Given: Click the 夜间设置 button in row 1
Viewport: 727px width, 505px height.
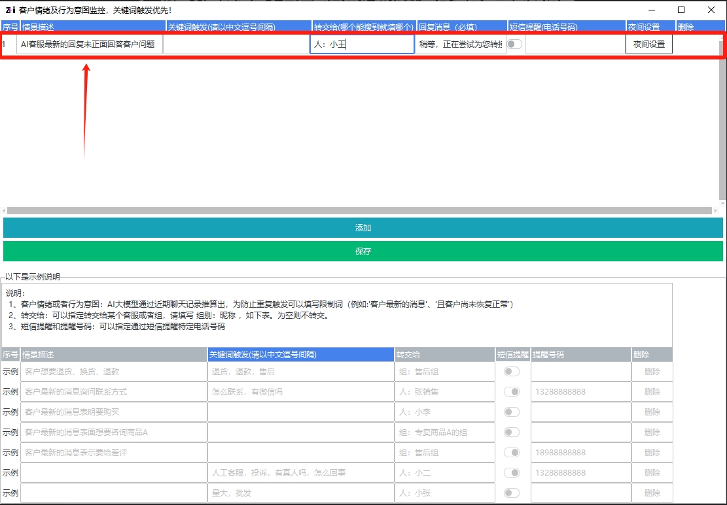Looking at the screenshot, I should [648, 44].
